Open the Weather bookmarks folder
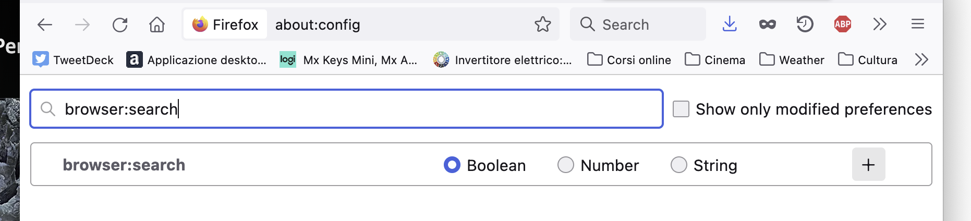Viewport: 971px width, 221px height. pos(792,60)
